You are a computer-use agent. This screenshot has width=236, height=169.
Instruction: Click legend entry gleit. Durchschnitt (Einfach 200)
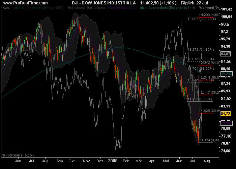[39, 8]
